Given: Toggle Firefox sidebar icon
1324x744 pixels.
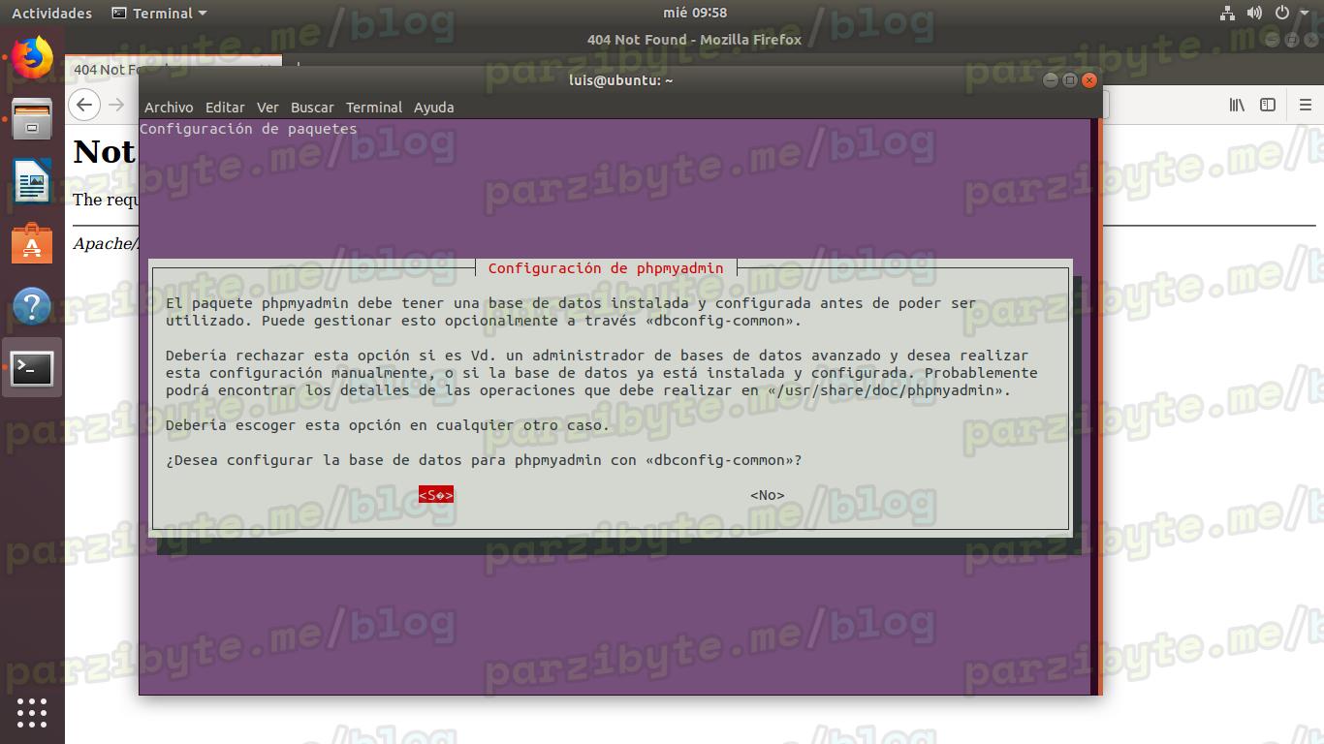Looking at the screenshot, I should [x=1268, y=105].
